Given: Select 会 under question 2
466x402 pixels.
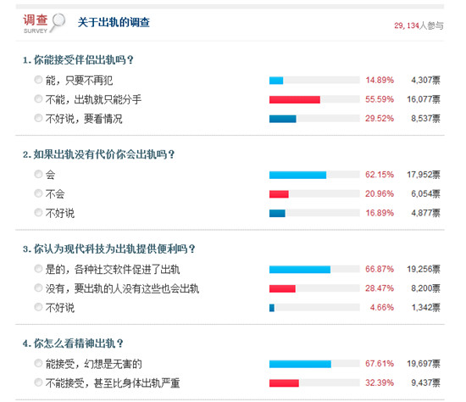Looking at the screenshot, I should pyautogui.click(x=38, y=174).
